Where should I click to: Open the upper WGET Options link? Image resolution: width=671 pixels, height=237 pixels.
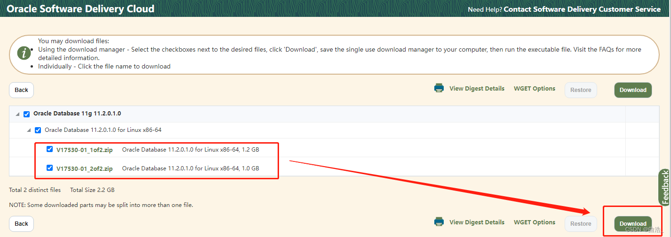click(535, 88)
